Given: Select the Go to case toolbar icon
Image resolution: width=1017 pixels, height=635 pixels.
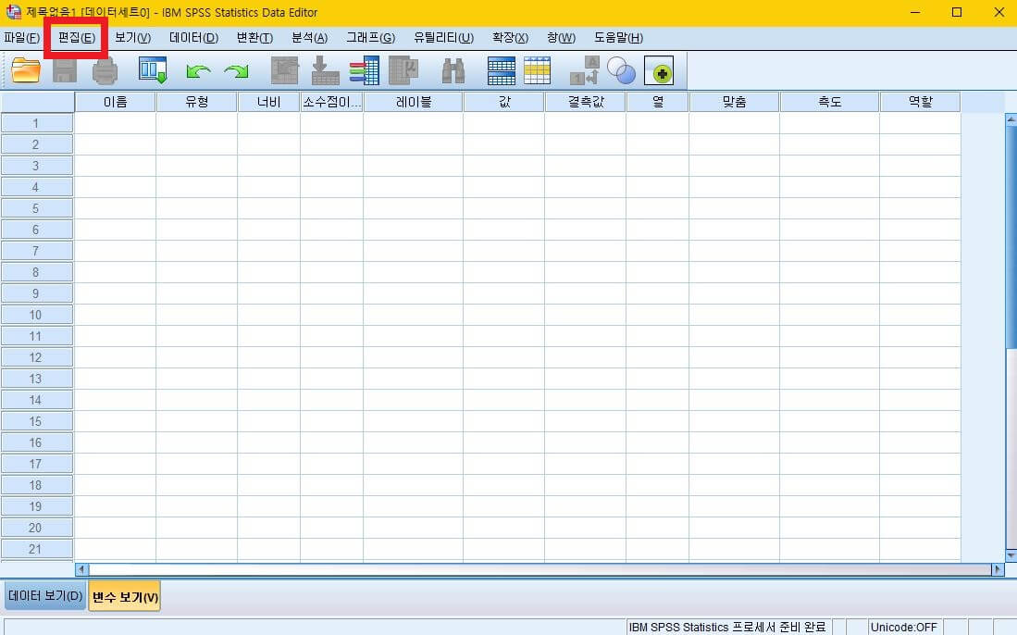Looking at the screenshot, I should tap(285, 70).
